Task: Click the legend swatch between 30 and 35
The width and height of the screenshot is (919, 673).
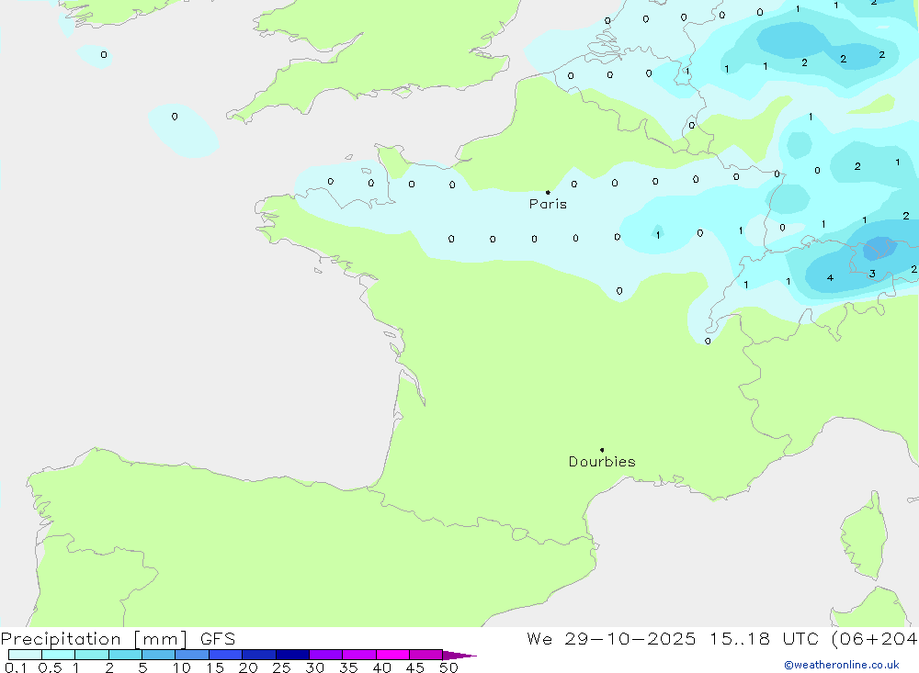Action: click(326, 655)
